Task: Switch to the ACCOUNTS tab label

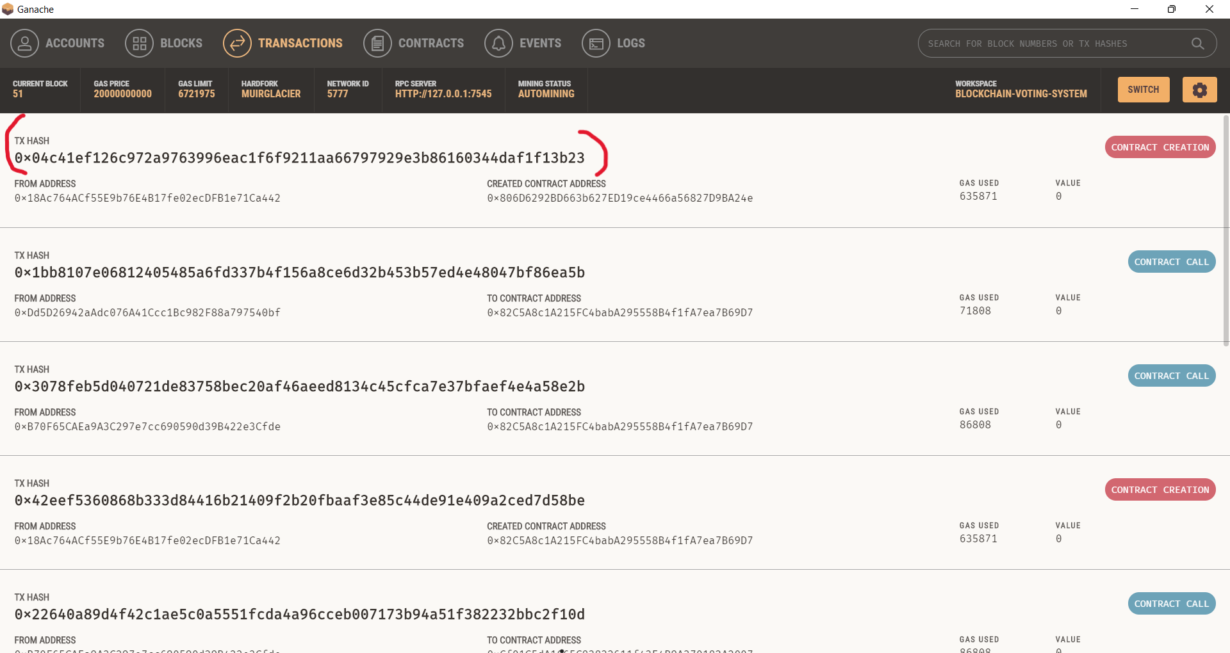Action: [x=75, y=44]
